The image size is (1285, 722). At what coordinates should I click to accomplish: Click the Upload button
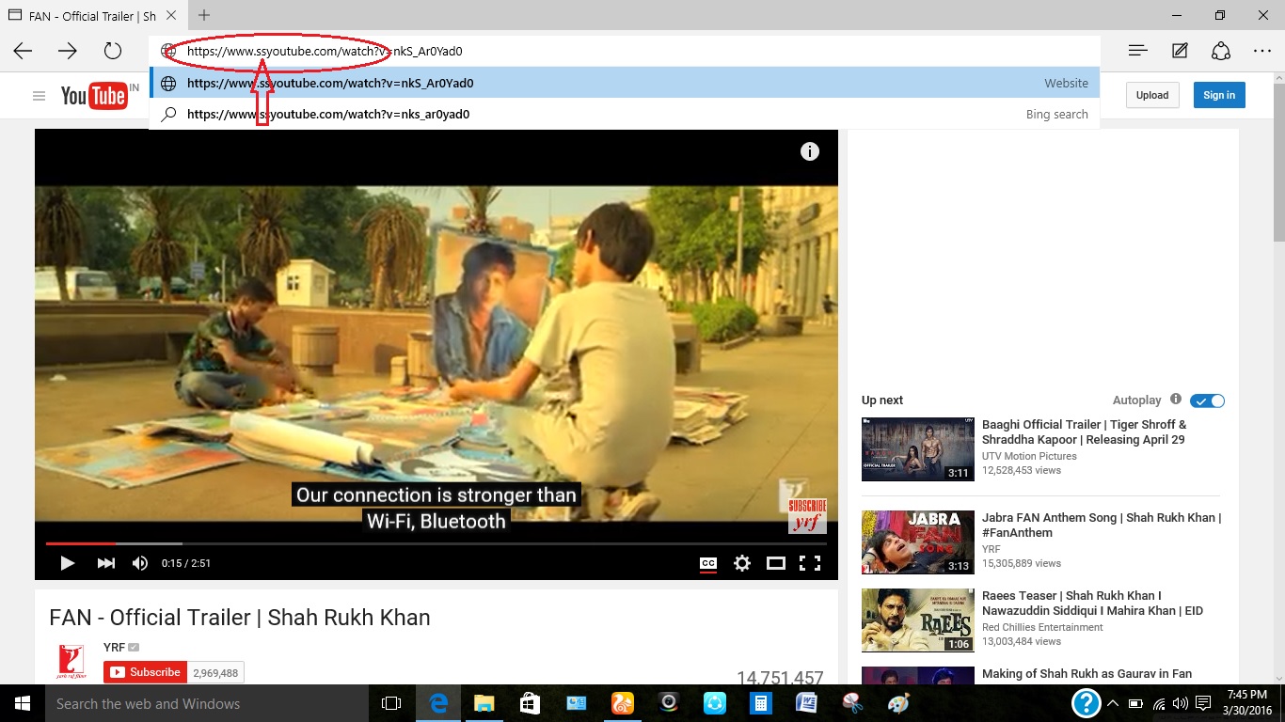click(x=1151, y=95)
